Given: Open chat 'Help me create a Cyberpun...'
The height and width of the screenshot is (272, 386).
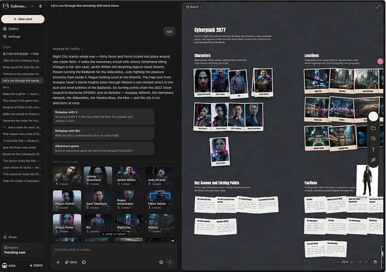Looking at the screenshot, I should tap(22, 181).
